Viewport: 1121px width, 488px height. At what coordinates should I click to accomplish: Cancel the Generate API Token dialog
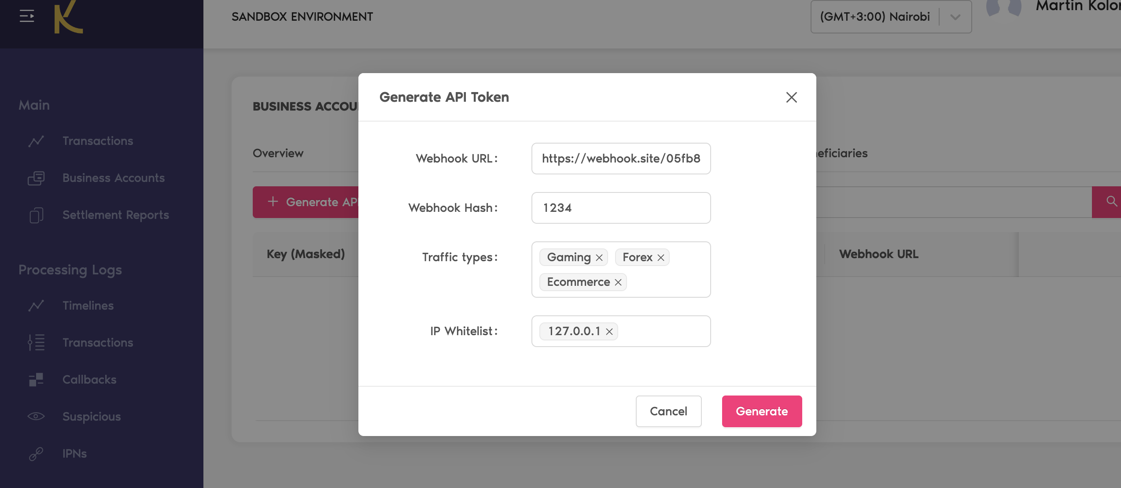[668, 411]
